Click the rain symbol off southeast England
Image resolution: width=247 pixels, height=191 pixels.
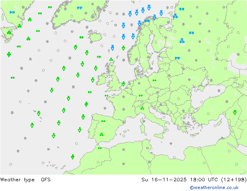click(x=123, y=84)
